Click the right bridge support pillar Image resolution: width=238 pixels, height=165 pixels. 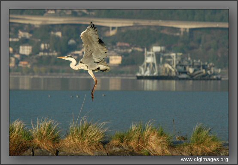pos(184,31)
